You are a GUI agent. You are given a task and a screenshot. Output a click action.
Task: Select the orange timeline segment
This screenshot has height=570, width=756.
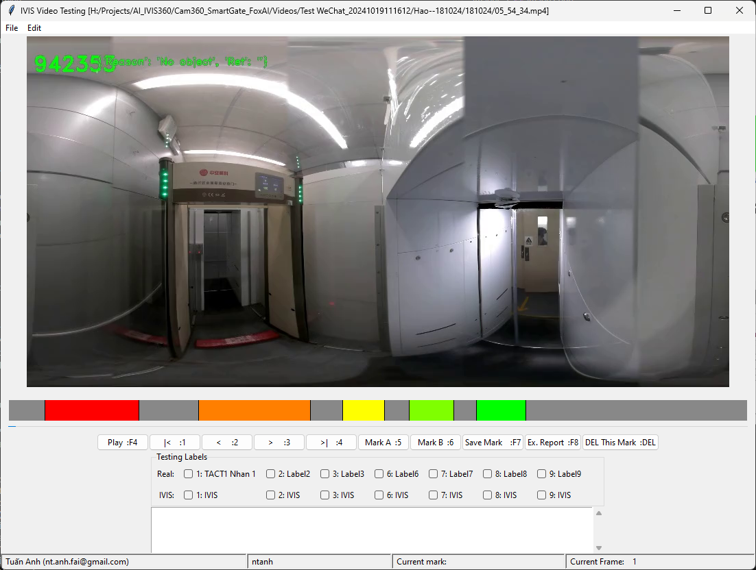point(254,410)
